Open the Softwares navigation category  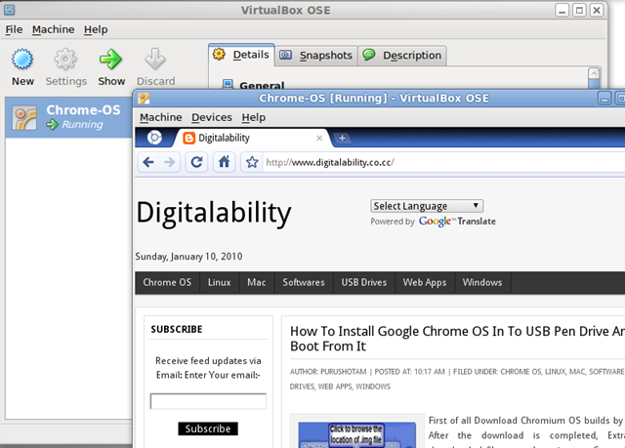[304, 283]
